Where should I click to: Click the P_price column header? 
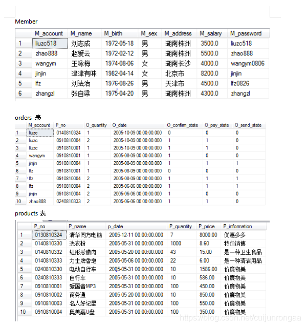[x=207, y=226]
